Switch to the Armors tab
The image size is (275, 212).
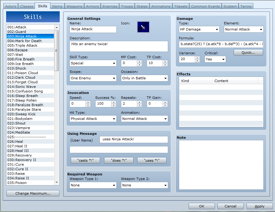(92, 6)
